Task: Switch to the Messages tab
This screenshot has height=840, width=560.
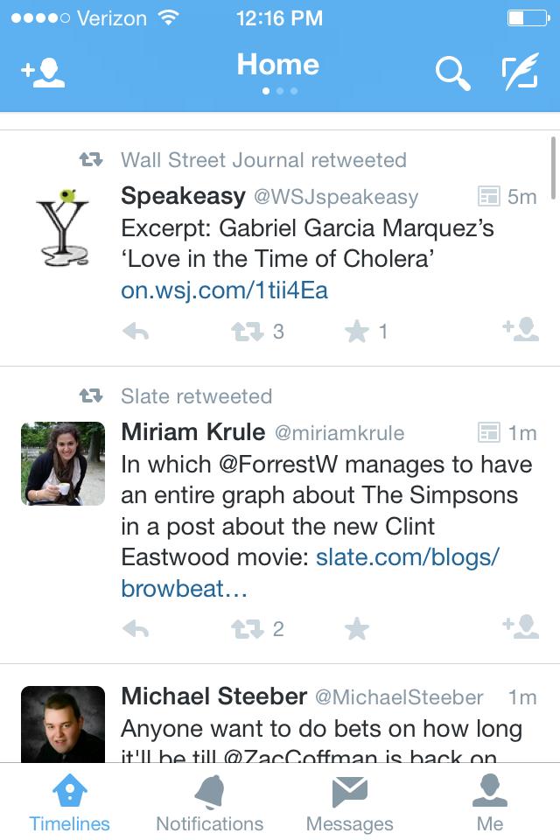Action: [350, 803]
